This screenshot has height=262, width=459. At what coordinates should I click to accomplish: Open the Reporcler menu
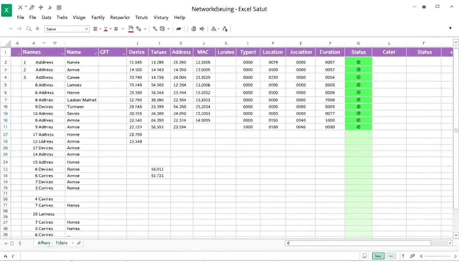(120, 17)
